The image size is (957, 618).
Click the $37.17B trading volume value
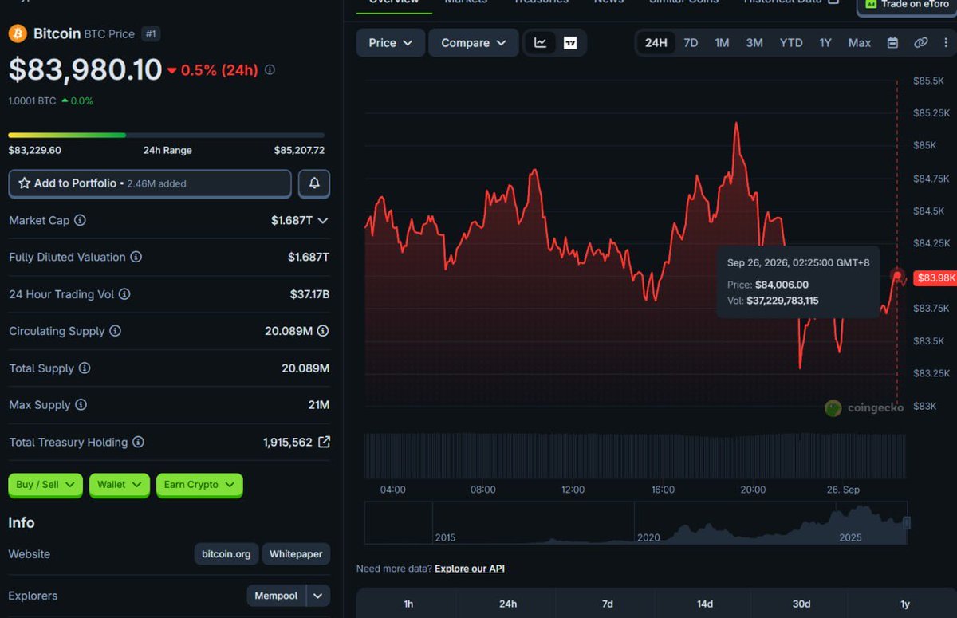click(309, 294)
